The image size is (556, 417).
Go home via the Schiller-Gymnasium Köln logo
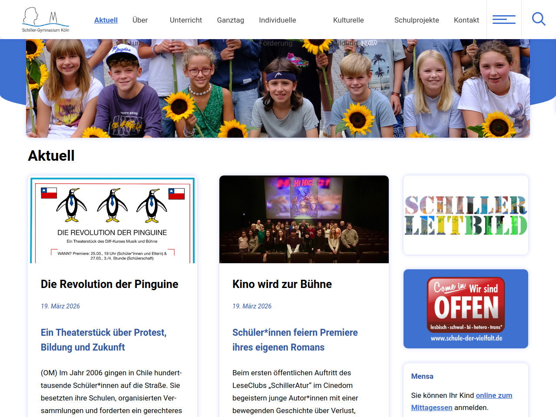coord(46,20)
